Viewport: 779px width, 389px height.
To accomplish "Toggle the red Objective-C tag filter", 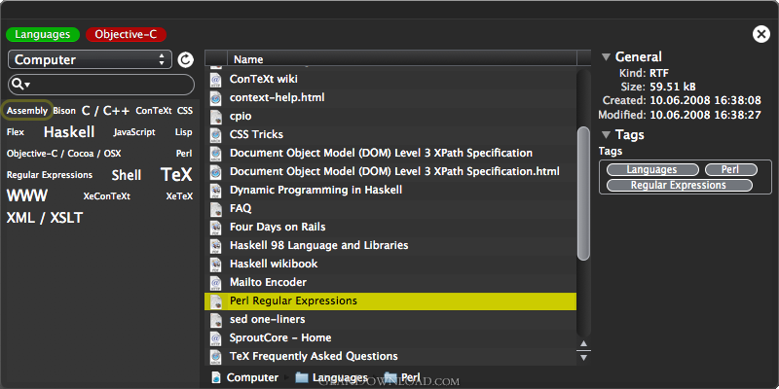I will [x=126, y=35].
